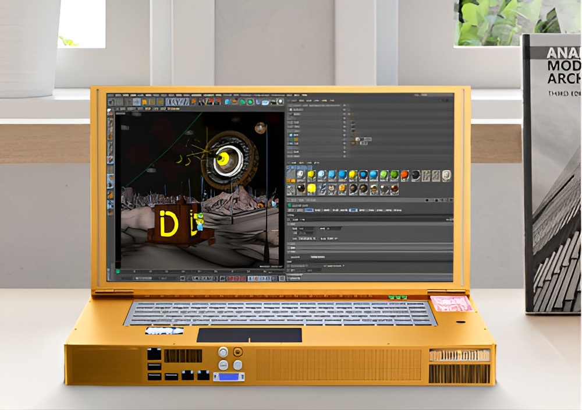Select the yellow letter D object in the viewport
This screenshot has width=582, height=410.
(x=169, y=224)
